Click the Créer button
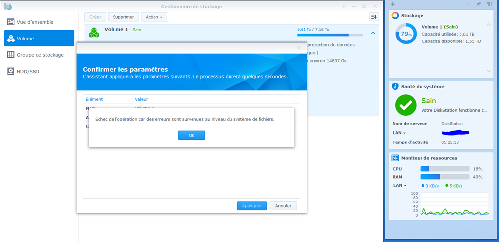 (95, 17)
